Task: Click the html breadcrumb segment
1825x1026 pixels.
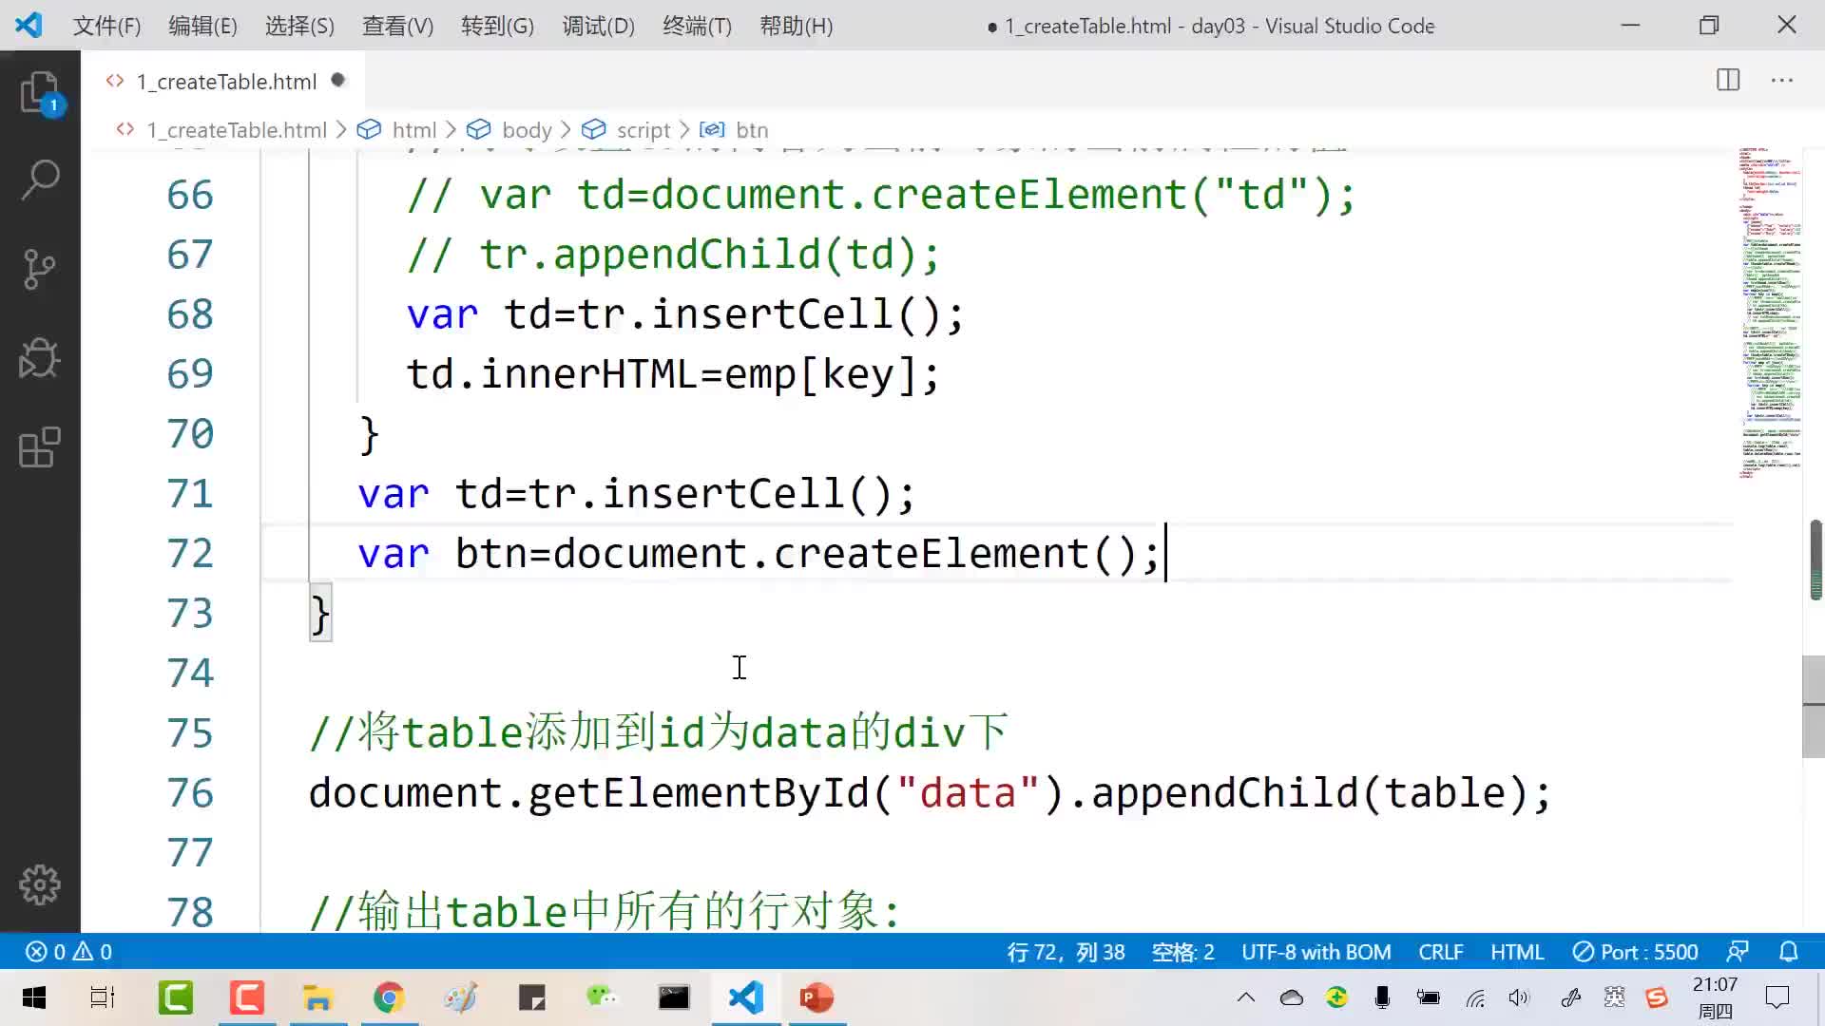Action: click(x=413, y=130)
